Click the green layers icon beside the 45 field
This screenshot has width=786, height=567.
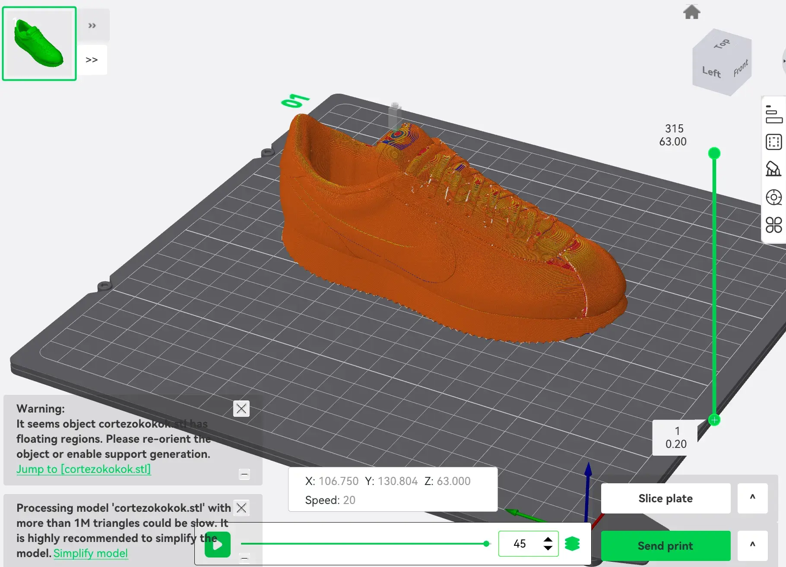(572, 544)
